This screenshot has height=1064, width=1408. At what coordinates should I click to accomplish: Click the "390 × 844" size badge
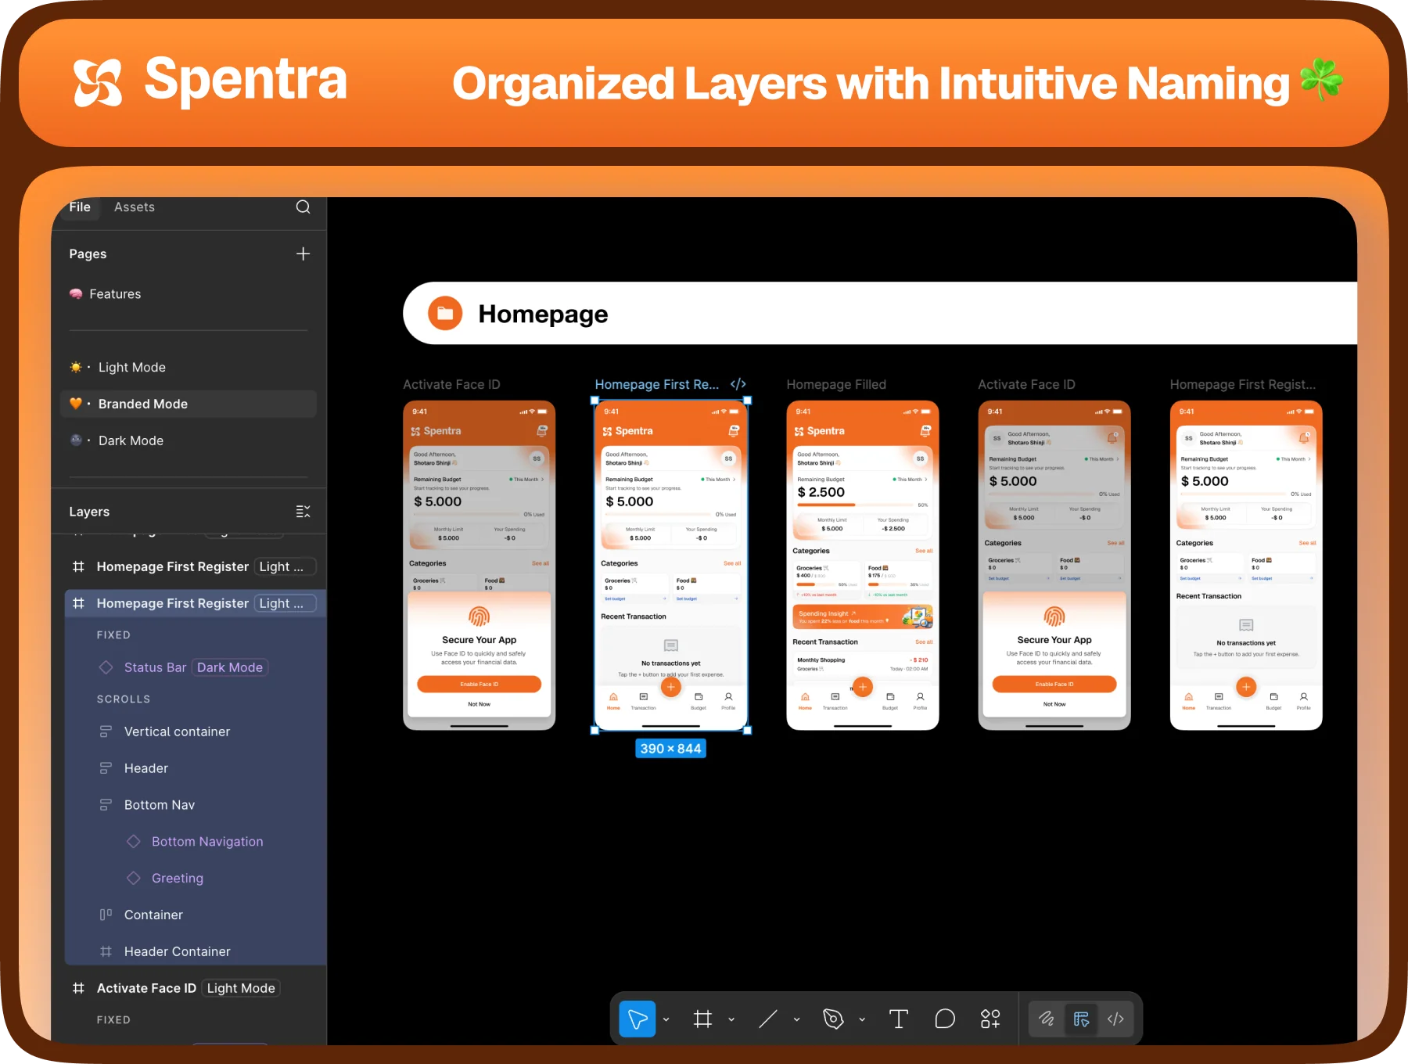[x=671, y=749]
